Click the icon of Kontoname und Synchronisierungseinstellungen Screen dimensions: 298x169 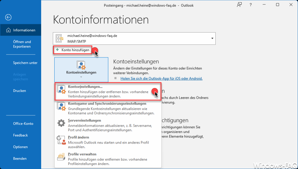point(61,107)
